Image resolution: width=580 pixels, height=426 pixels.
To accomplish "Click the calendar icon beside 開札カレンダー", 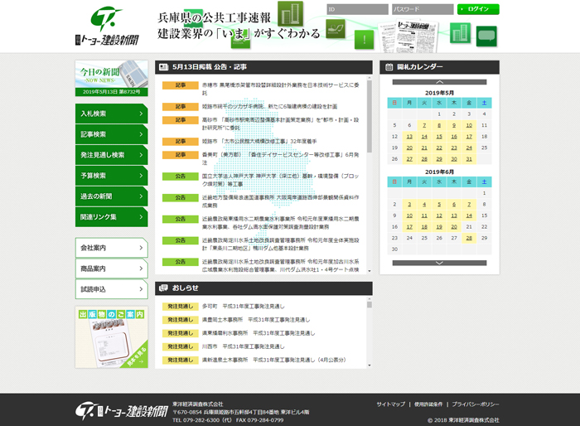I will pyautogui.click(x=389, y=66).
